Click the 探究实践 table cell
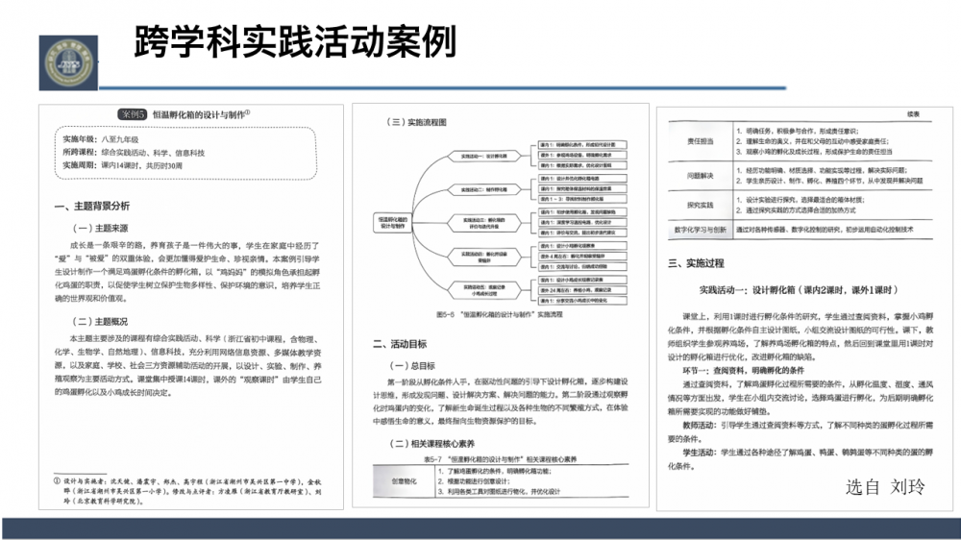 coord(701,205)
